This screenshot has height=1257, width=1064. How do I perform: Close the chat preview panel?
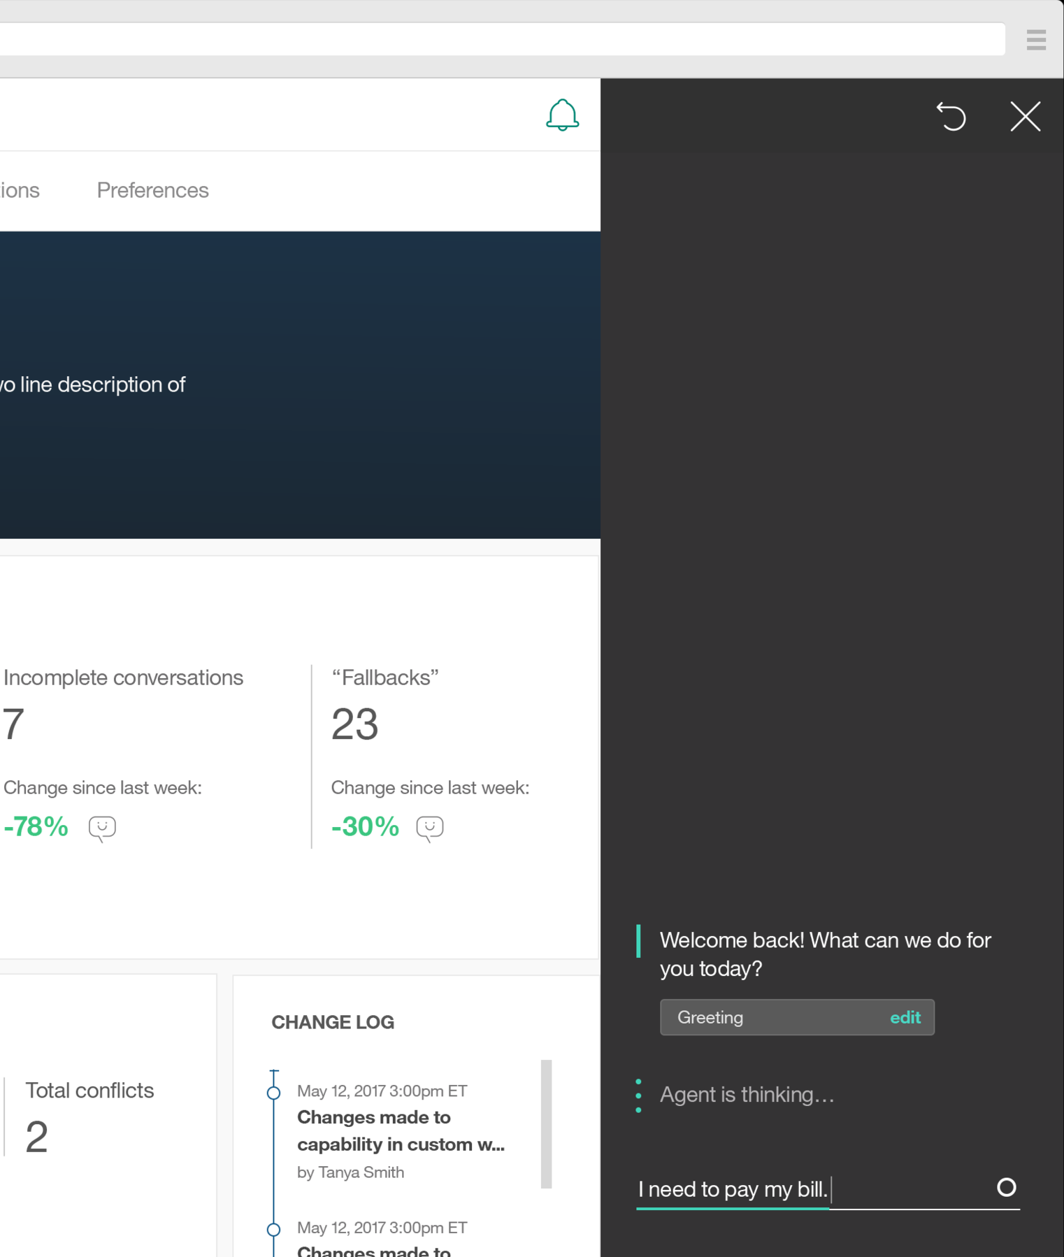(x=1026, y=116)
